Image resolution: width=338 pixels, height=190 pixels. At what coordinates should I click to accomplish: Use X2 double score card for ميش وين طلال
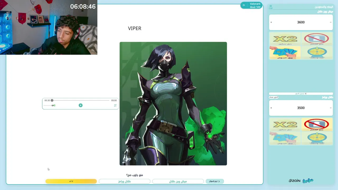click(285, 39)
